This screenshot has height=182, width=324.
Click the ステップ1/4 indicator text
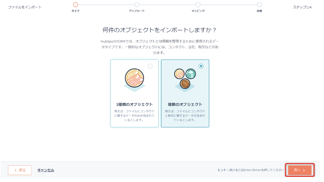tap(302, 7)
